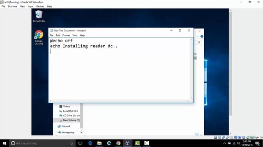Viewport: 263px width, 147px height.
Task: Open the VirtualBox network adapter indicator
Action: (x=224, y=137)
